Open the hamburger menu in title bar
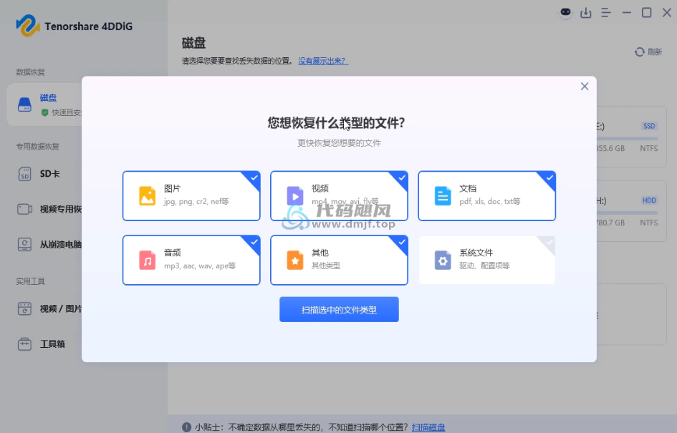 click(x=606, y=12)
